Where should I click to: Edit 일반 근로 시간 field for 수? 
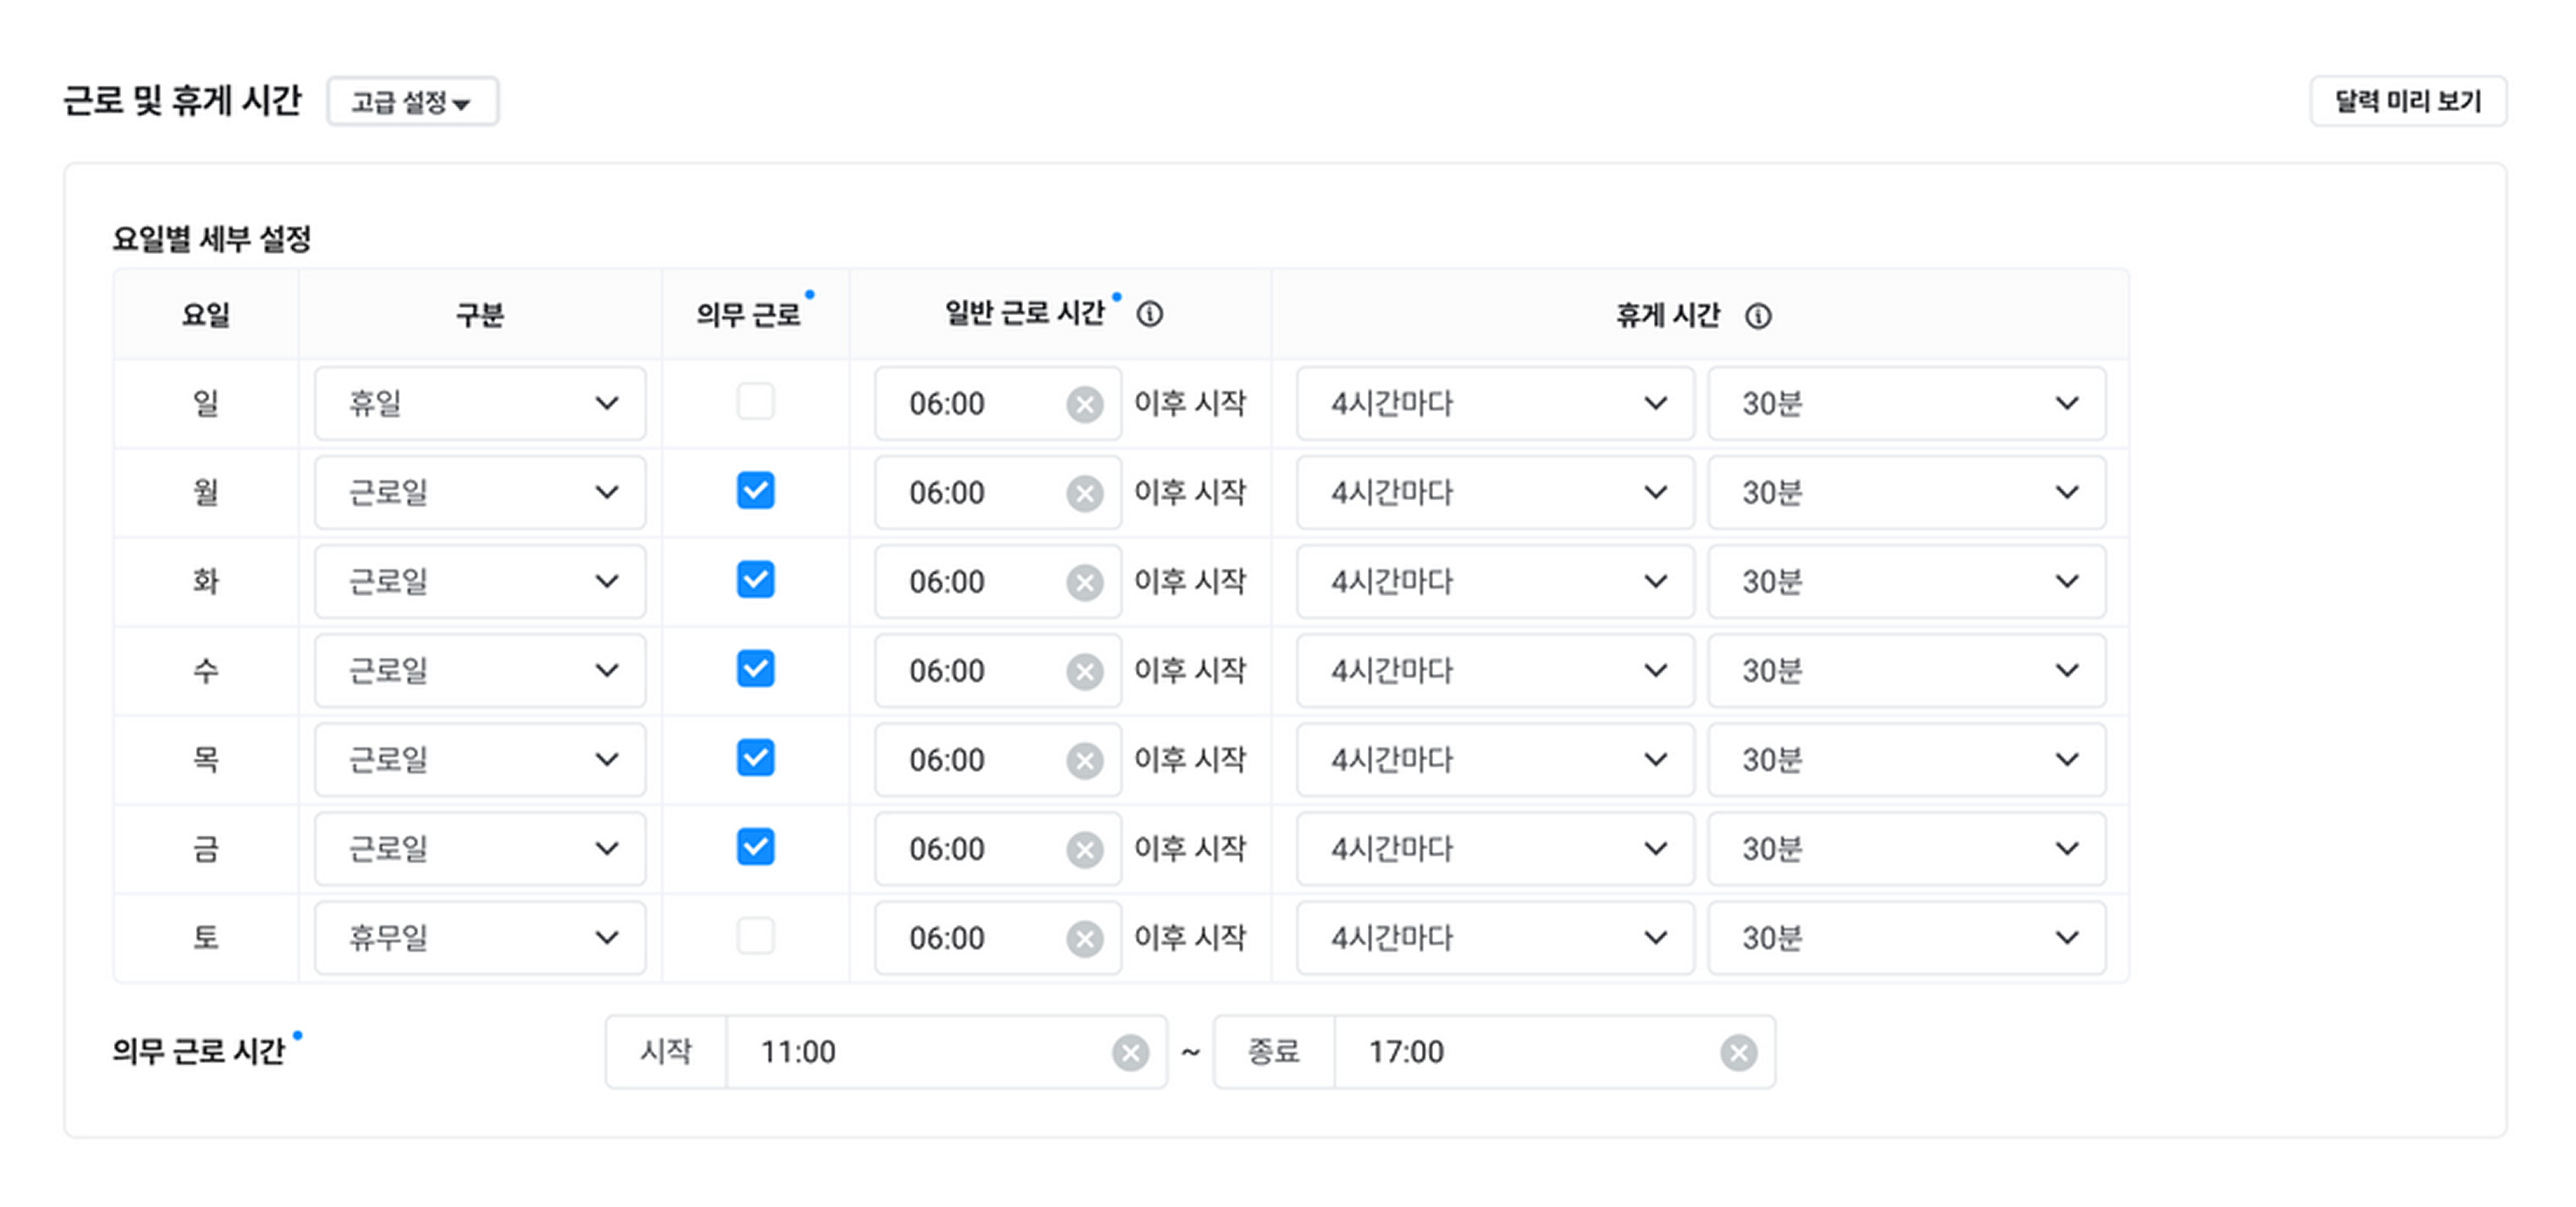point(997,670)
